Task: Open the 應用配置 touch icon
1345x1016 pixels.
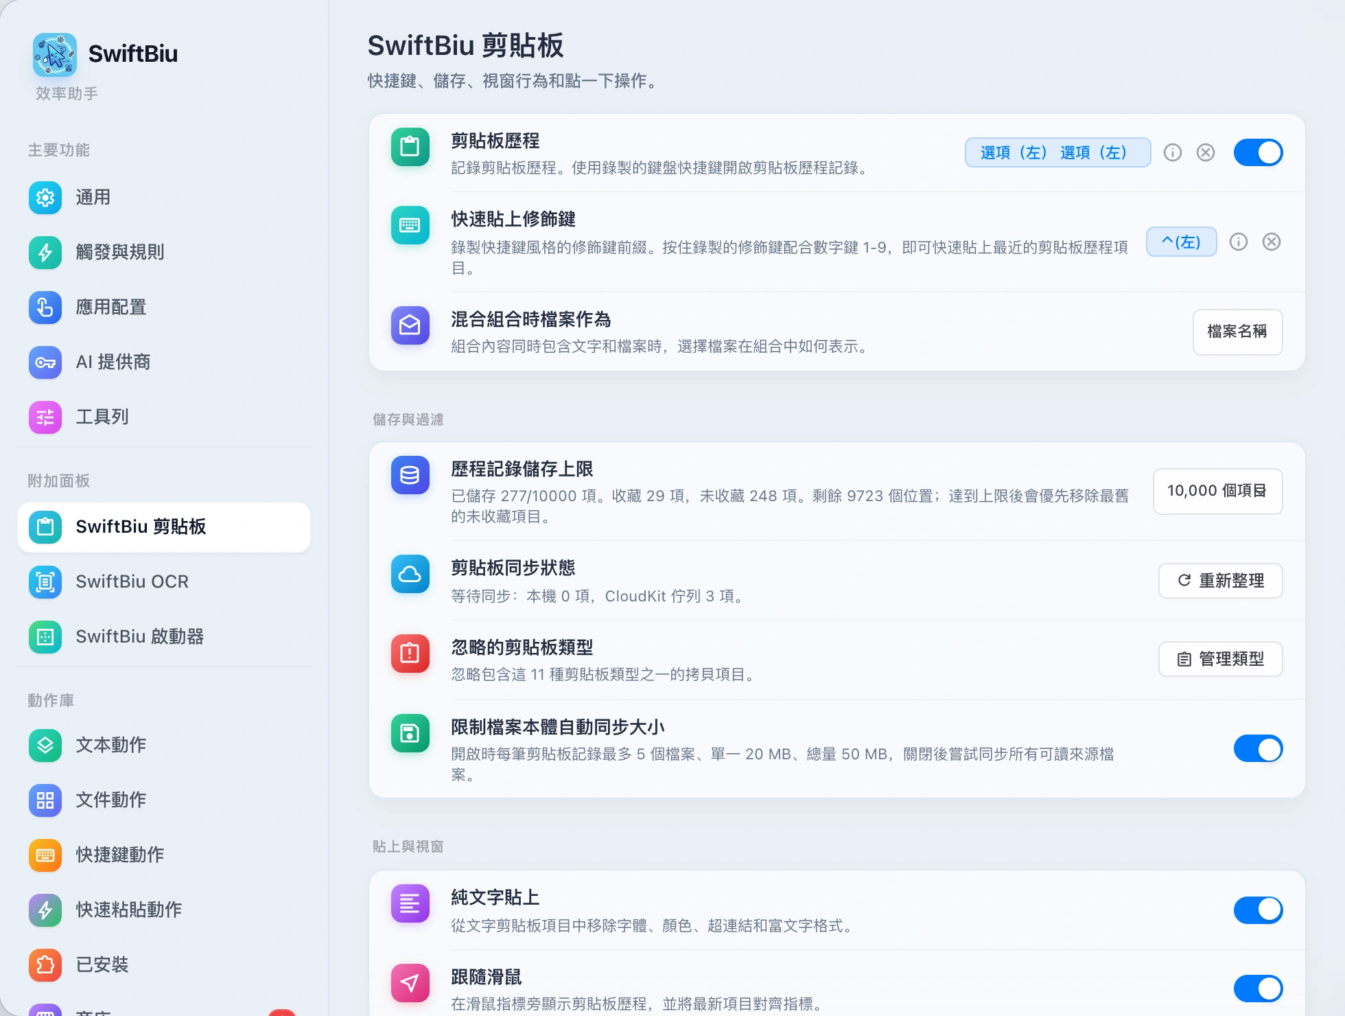Action: pyautogui.click(x=45, y=308)
